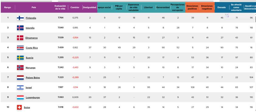The width and height of the screenshot is (256, 112).
Task: Select the Denmark flag icon
Action: 20,38
